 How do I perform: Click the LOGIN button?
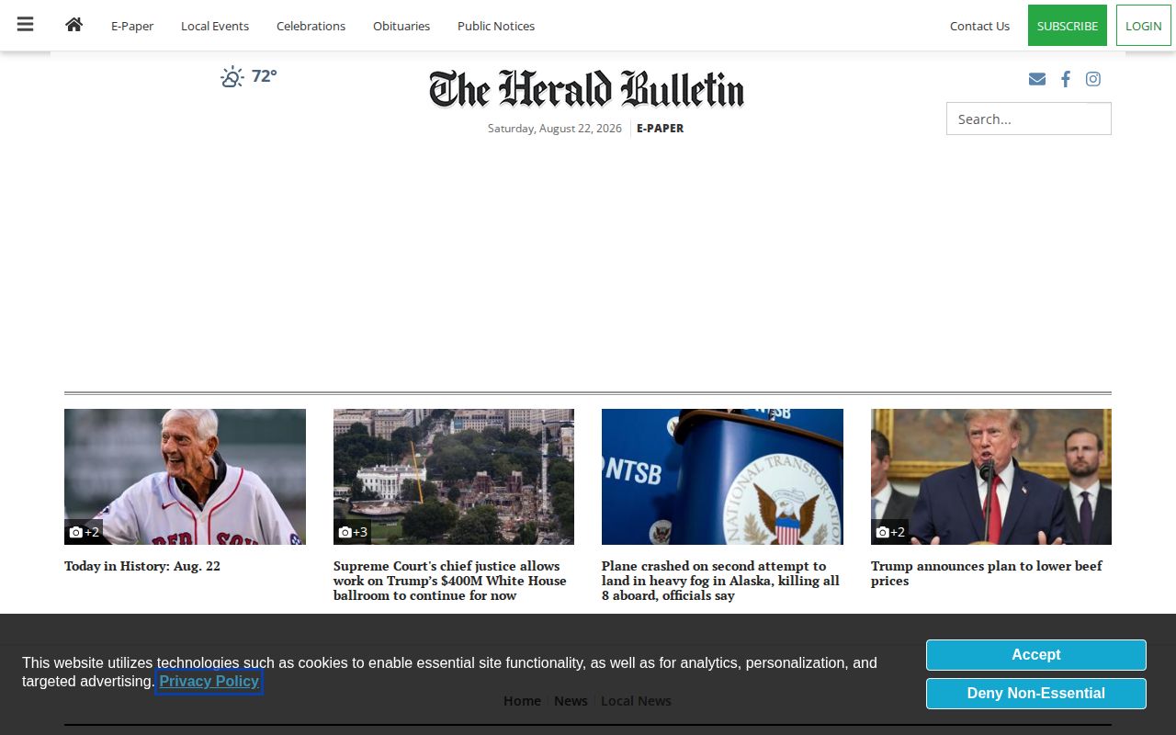[1144, 26]
